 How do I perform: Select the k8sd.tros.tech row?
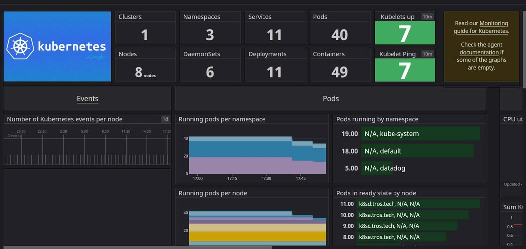coord(418,204)
